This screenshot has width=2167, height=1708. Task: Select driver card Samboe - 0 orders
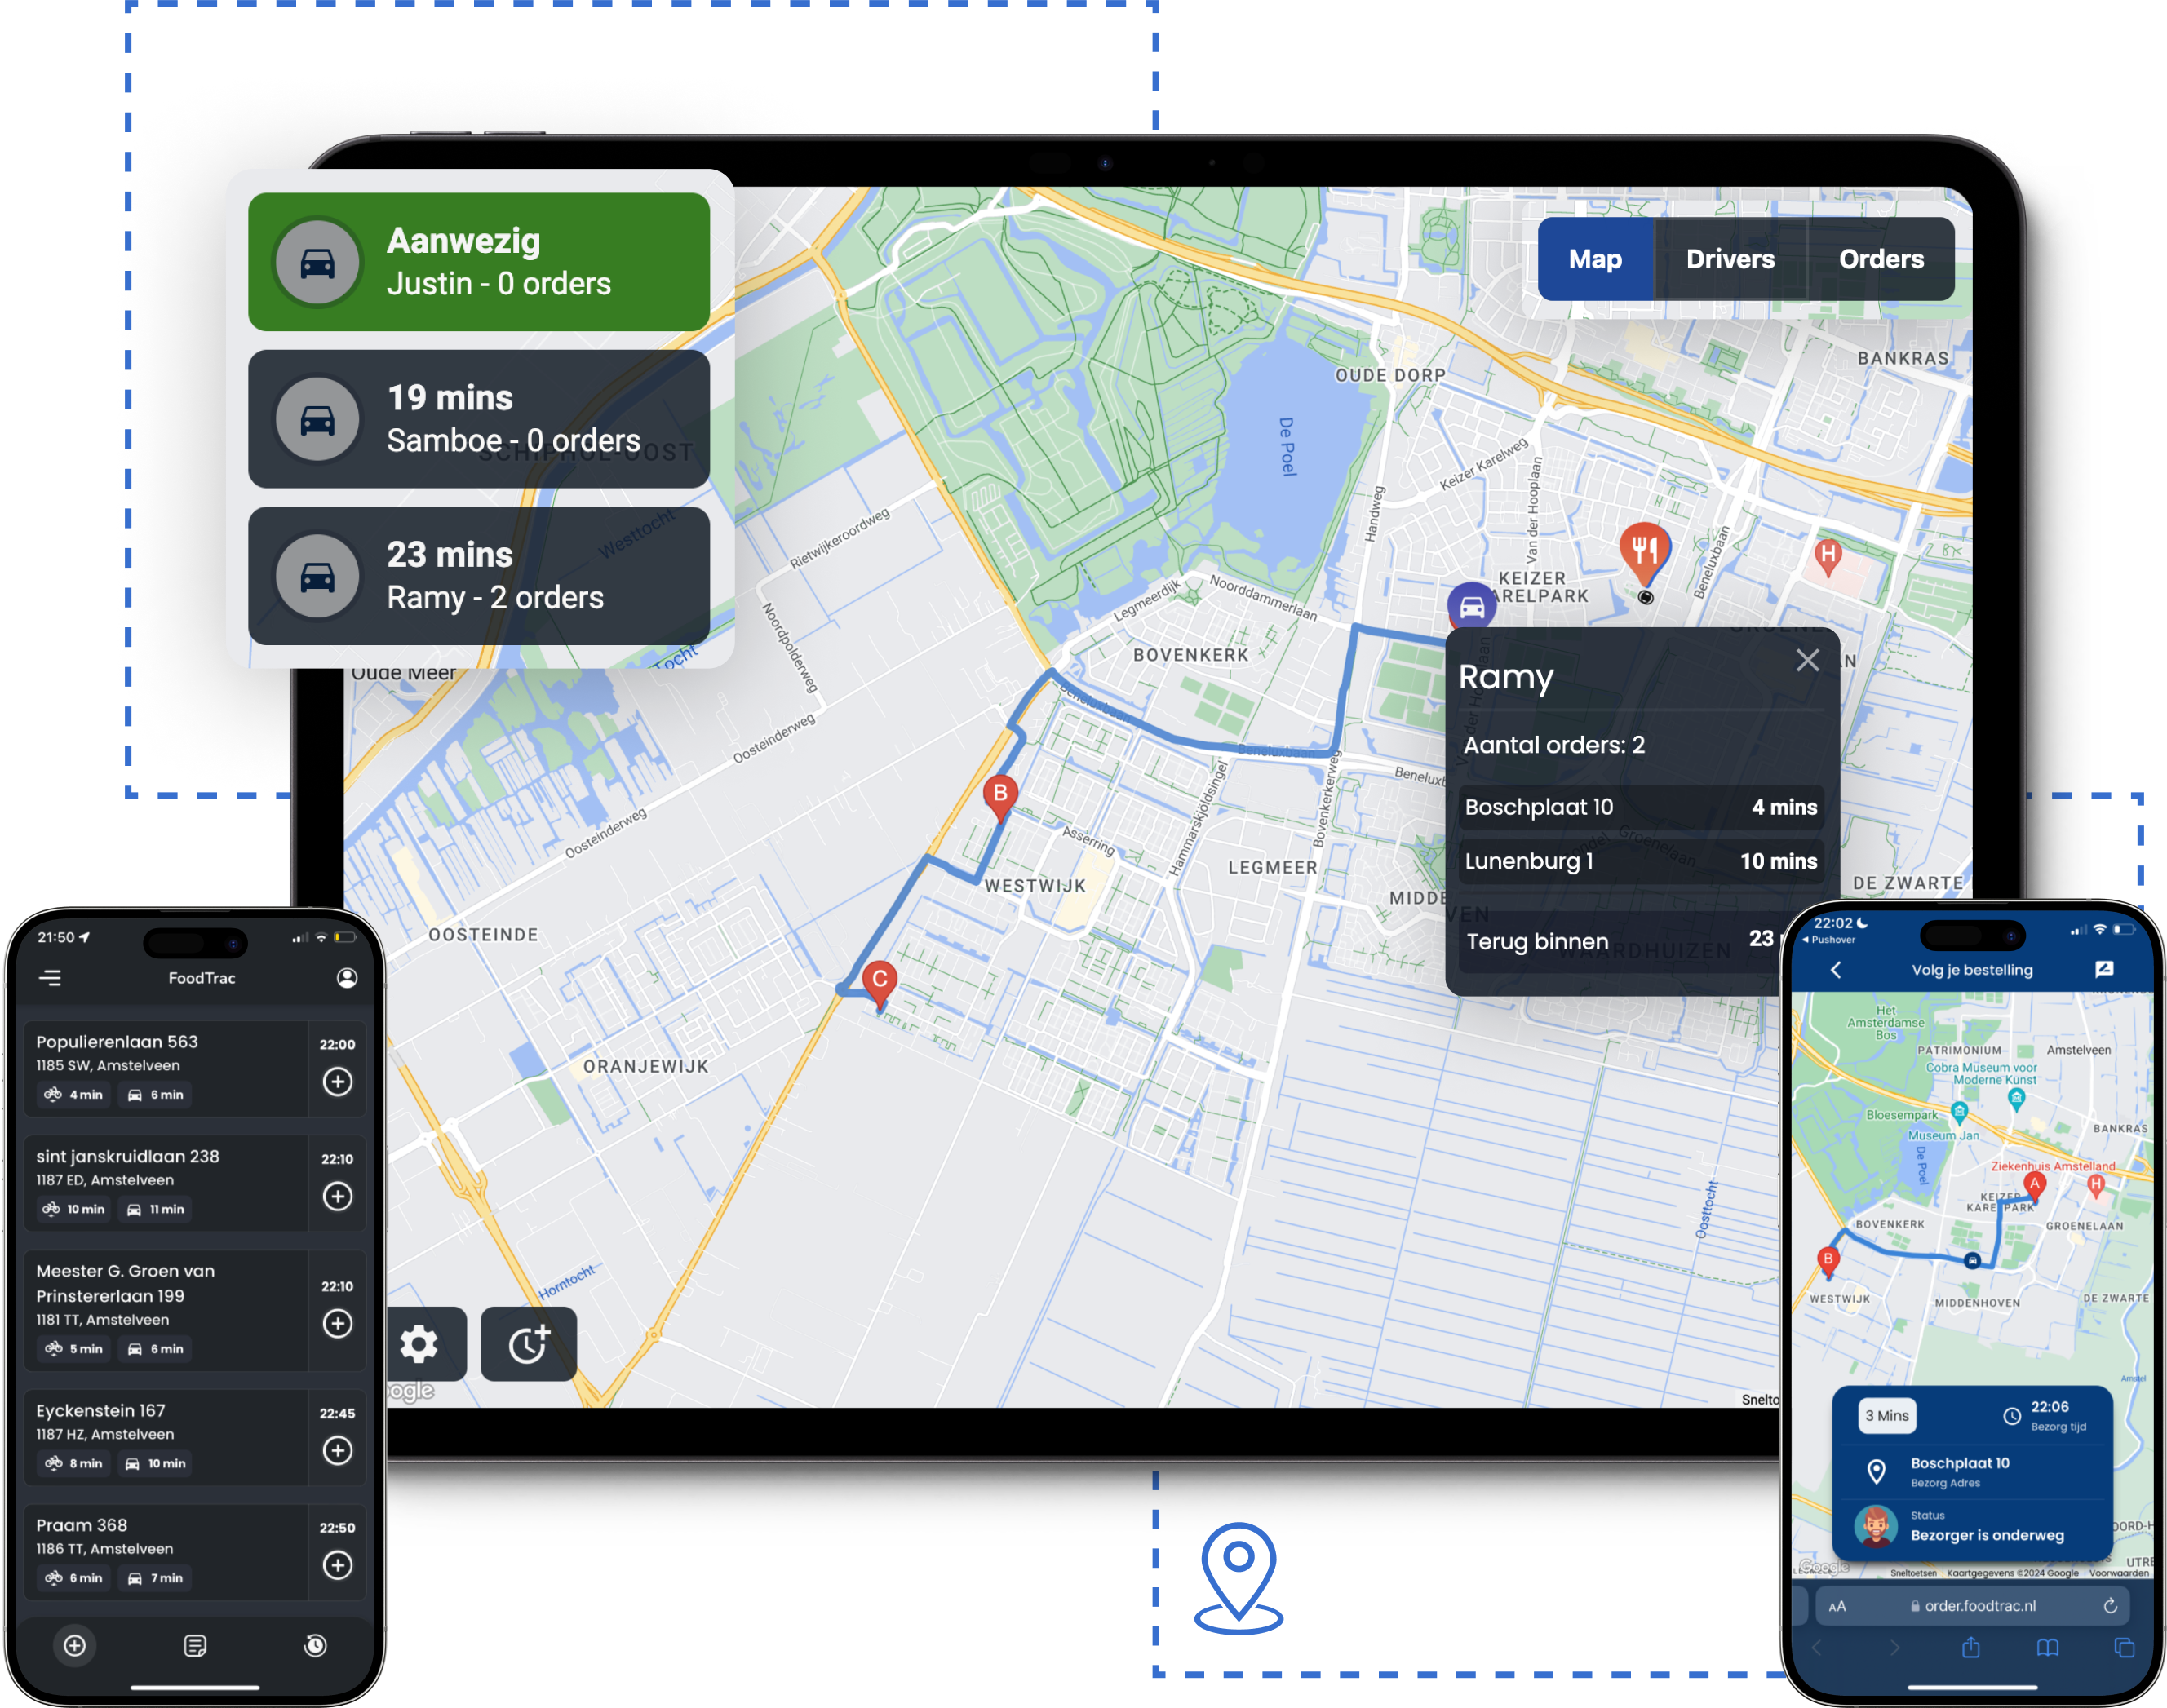(x=479, y=419)
